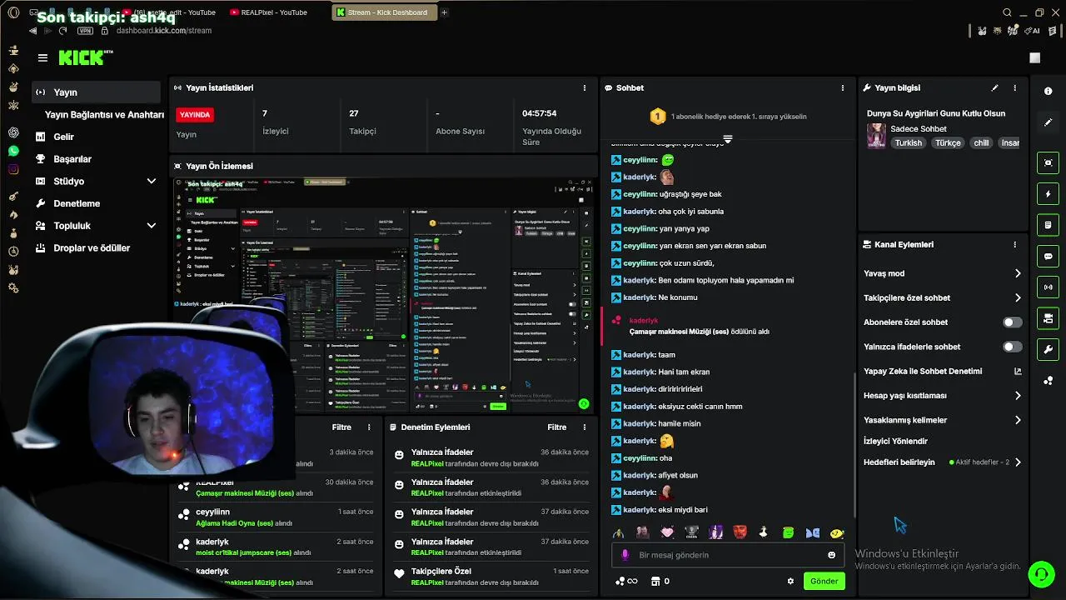Click the VPN badge in the address bar

[85, 31]
